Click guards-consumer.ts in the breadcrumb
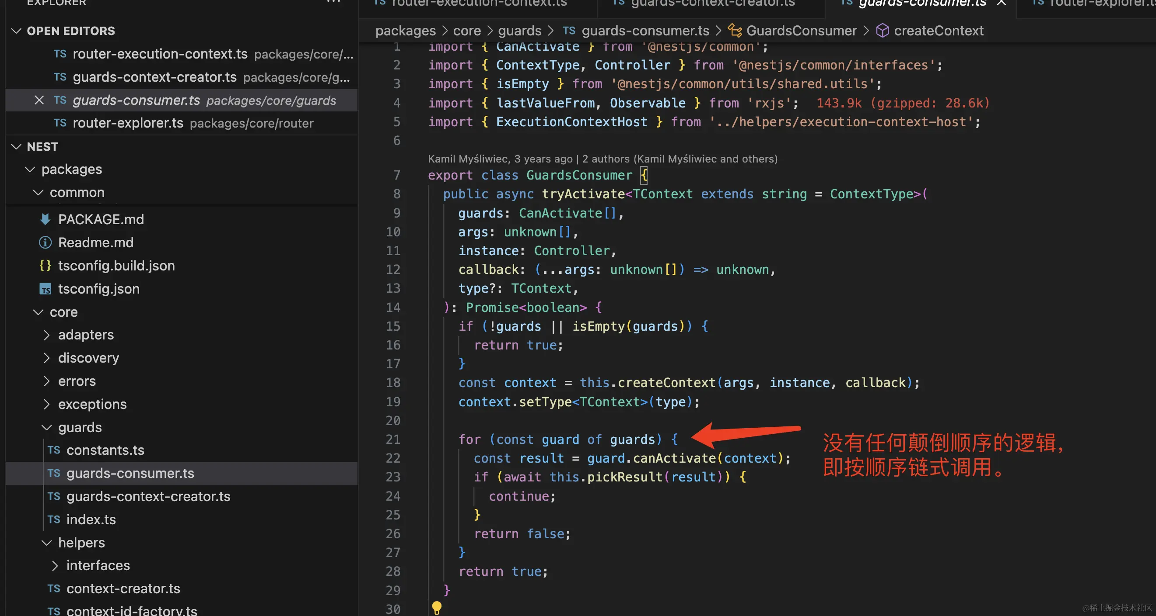 [x=645, y=31]
